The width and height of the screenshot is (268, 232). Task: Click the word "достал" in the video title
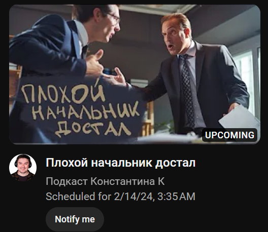click(175, 163)
